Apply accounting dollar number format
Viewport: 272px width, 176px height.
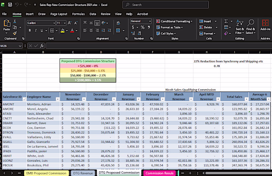133,27
